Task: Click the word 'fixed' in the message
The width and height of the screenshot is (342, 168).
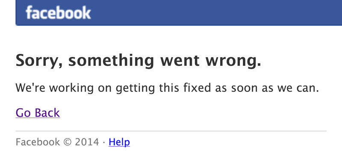Action: (197, 88)
